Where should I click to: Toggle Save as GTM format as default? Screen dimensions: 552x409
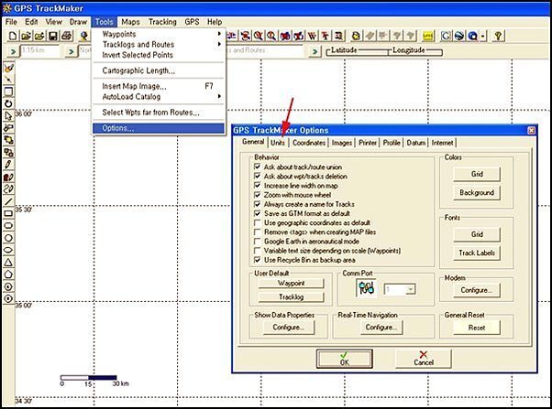coord(258,213)
